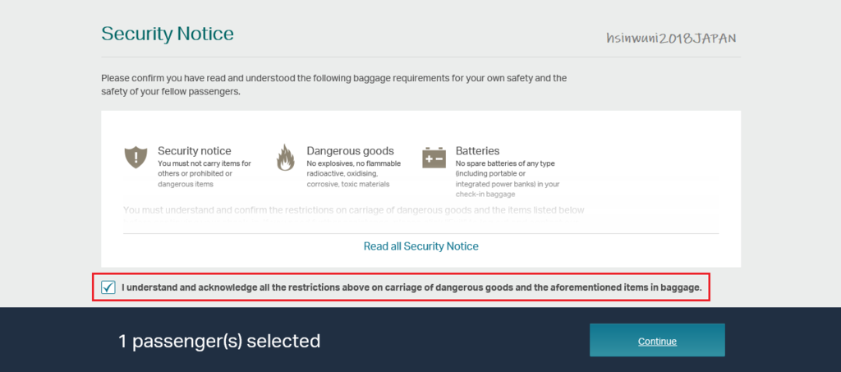
Task: Click the Batteries plus-minus icon
Action: coord(434,157)
